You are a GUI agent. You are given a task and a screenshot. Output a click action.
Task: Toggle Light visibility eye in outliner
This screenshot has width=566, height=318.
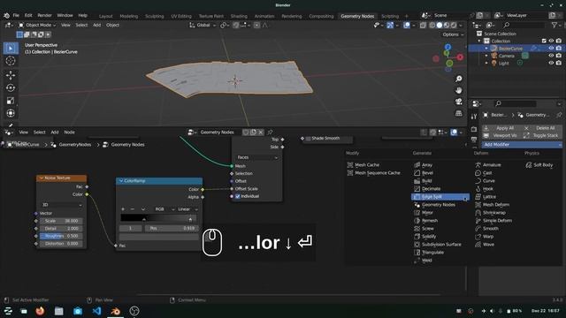[551, 63]
